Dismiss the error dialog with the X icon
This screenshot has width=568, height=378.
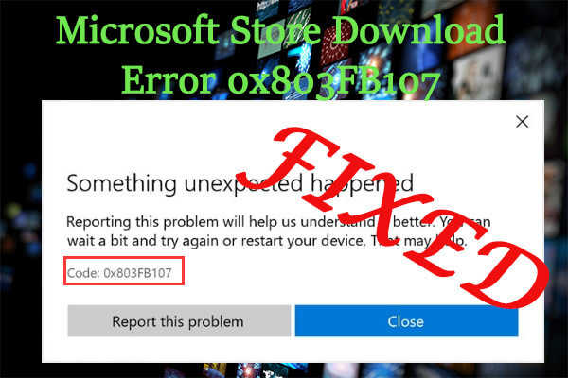tap(522, 122)
